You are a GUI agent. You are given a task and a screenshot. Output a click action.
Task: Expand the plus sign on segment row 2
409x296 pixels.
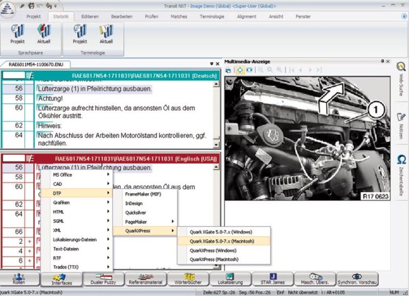click(29, 241)
